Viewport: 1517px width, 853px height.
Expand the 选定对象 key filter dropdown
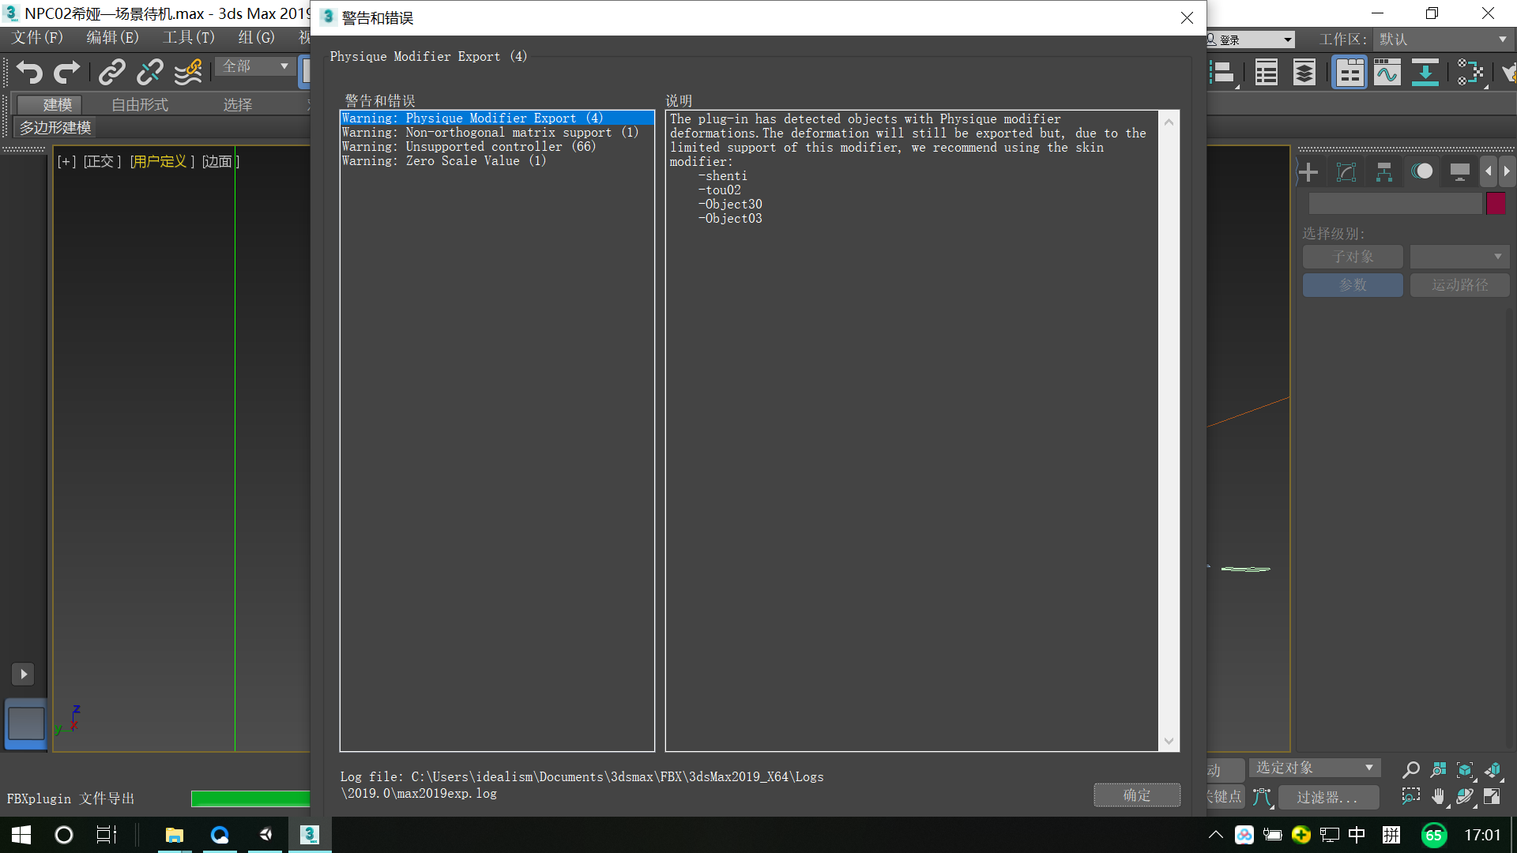tap(1315, 768)
